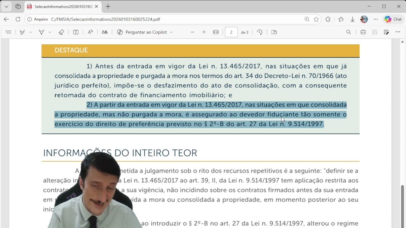View site information for Arquivo
This screenshot has height=228, width=406.
tap(38, 19)
